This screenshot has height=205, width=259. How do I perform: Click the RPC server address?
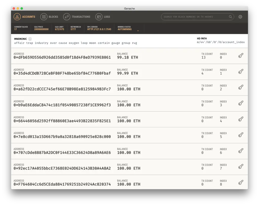click(x=99, y=29)
